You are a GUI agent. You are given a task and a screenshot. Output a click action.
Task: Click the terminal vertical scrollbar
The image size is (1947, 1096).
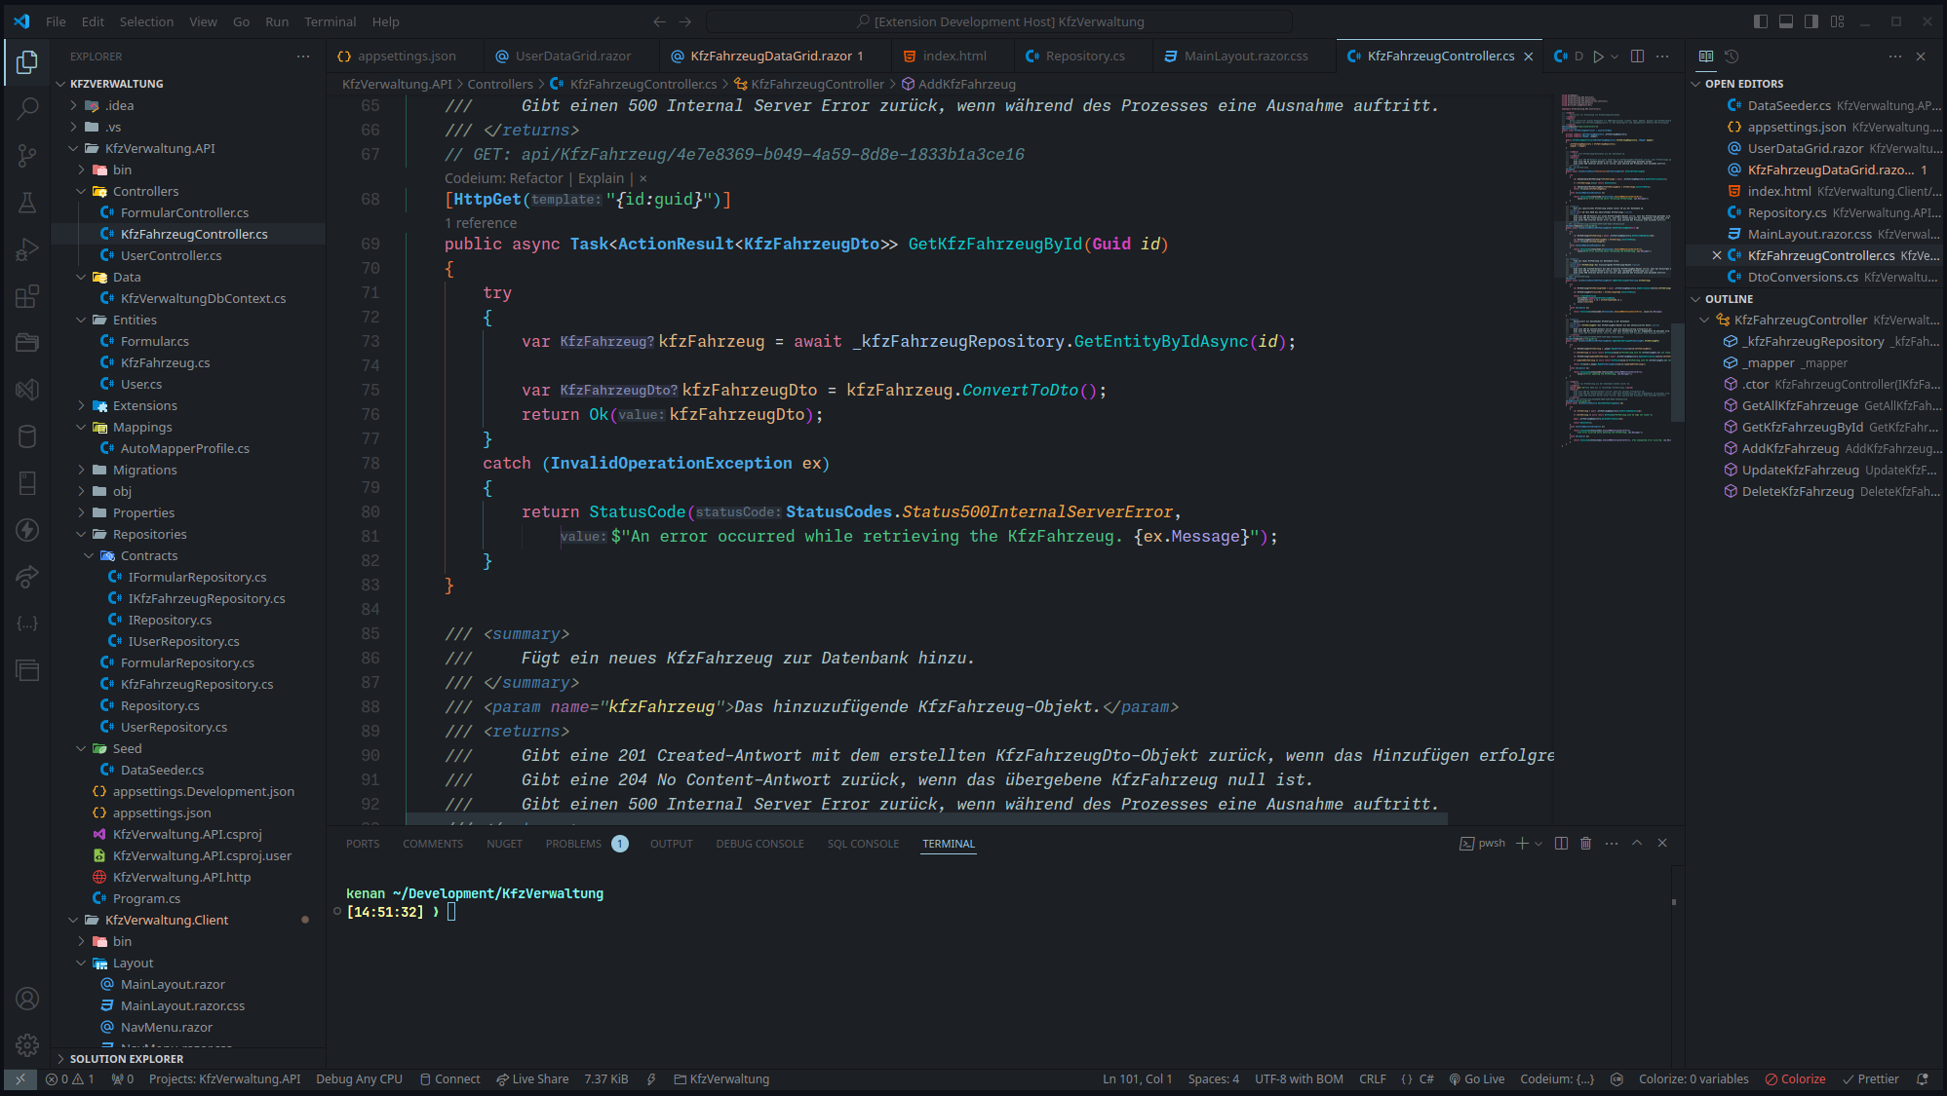(x=1674, y=902)
